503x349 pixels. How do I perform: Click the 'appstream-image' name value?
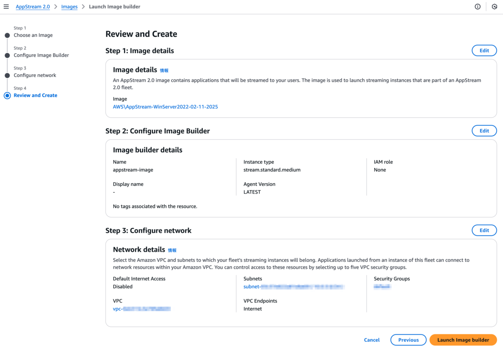[x=133, y=170]
